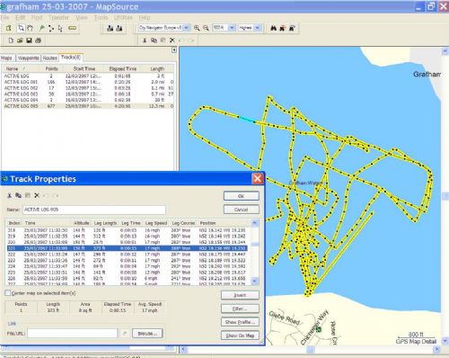Click the green waypoint symbol on the map
This screenshot has width=449, height=358.
(319, 330)
